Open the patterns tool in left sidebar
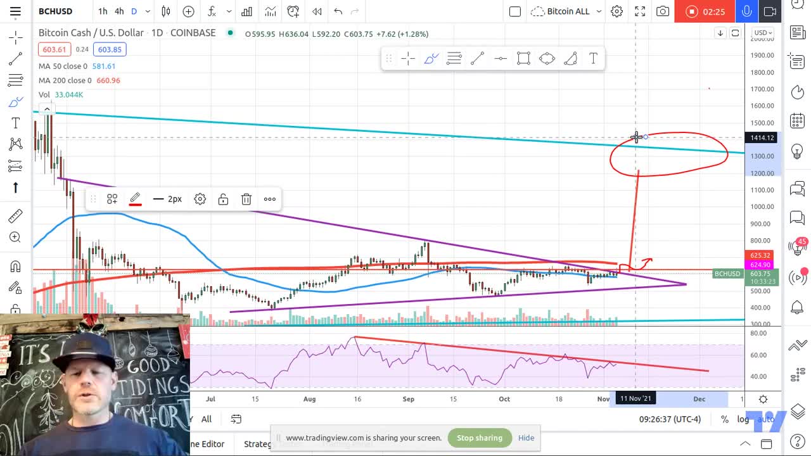Viewport: 811px width, 456px height. click(16, 144)
